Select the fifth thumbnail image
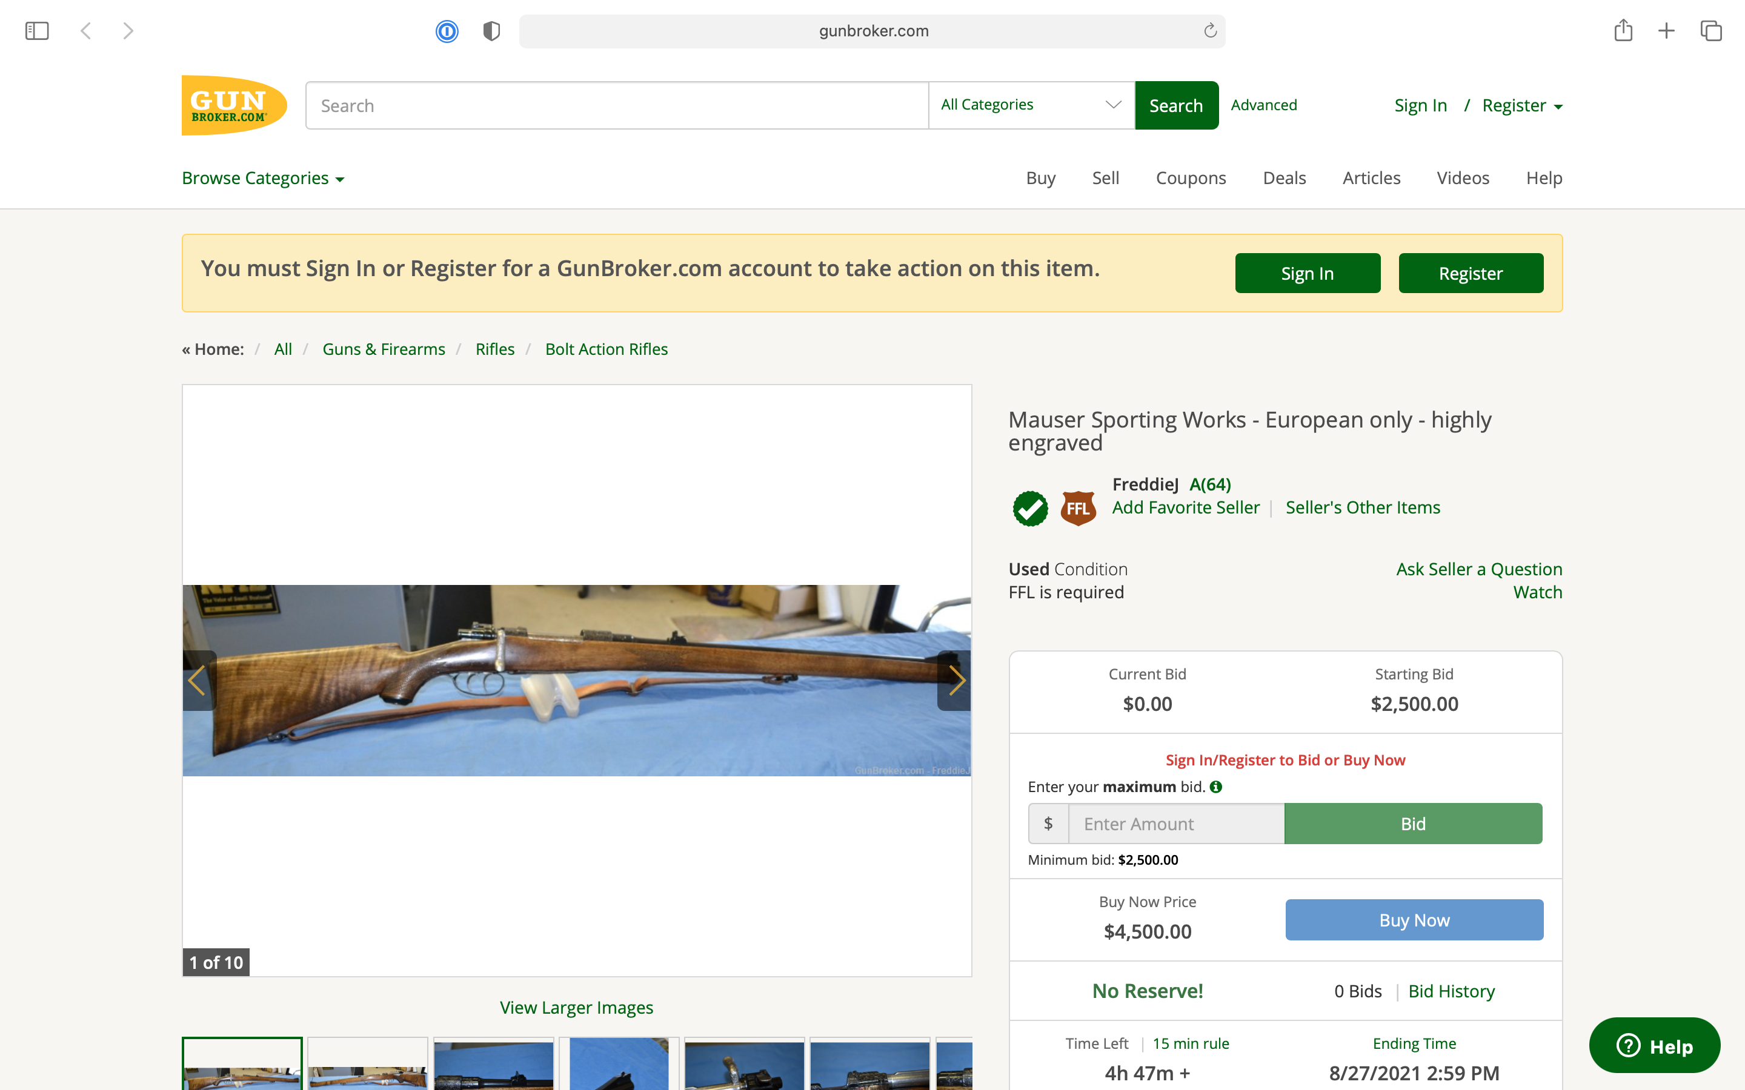 tap(744, 1063)
